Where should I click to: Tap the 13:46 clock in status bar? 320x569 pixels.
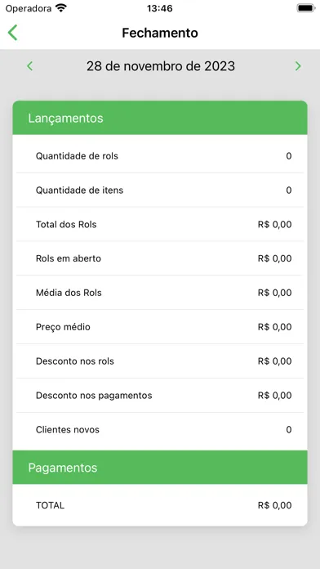159,8
